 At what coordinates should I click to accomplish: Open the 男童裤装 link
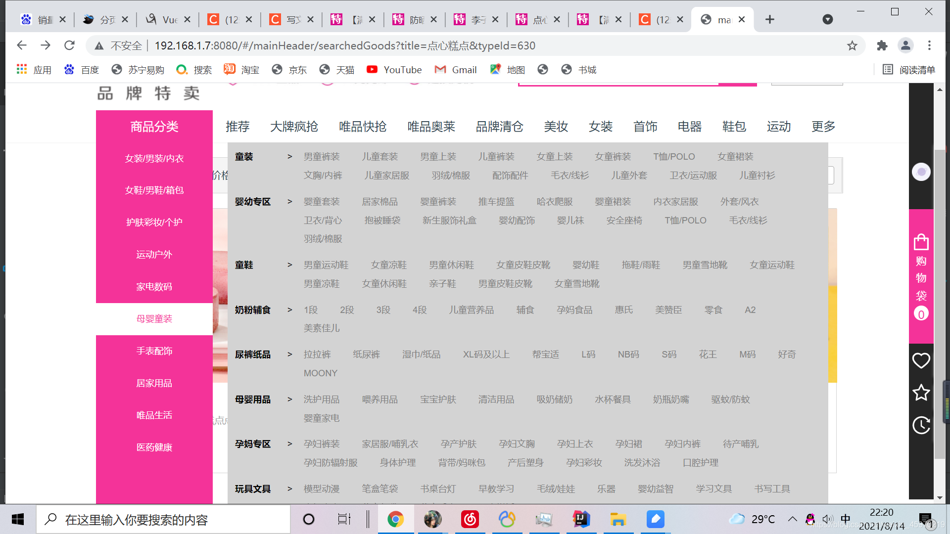(322, 157)
